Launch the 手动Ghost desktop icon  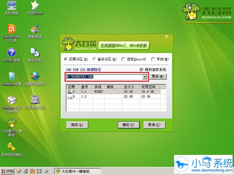[x=35, y=8]
